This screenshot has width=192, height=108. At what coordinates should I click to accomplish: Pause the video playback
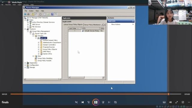tap(96, 102)
